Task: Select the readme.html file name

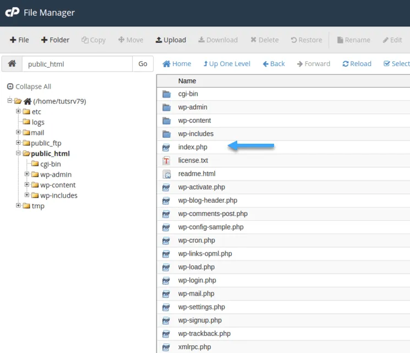Action: tap(196, 174)
